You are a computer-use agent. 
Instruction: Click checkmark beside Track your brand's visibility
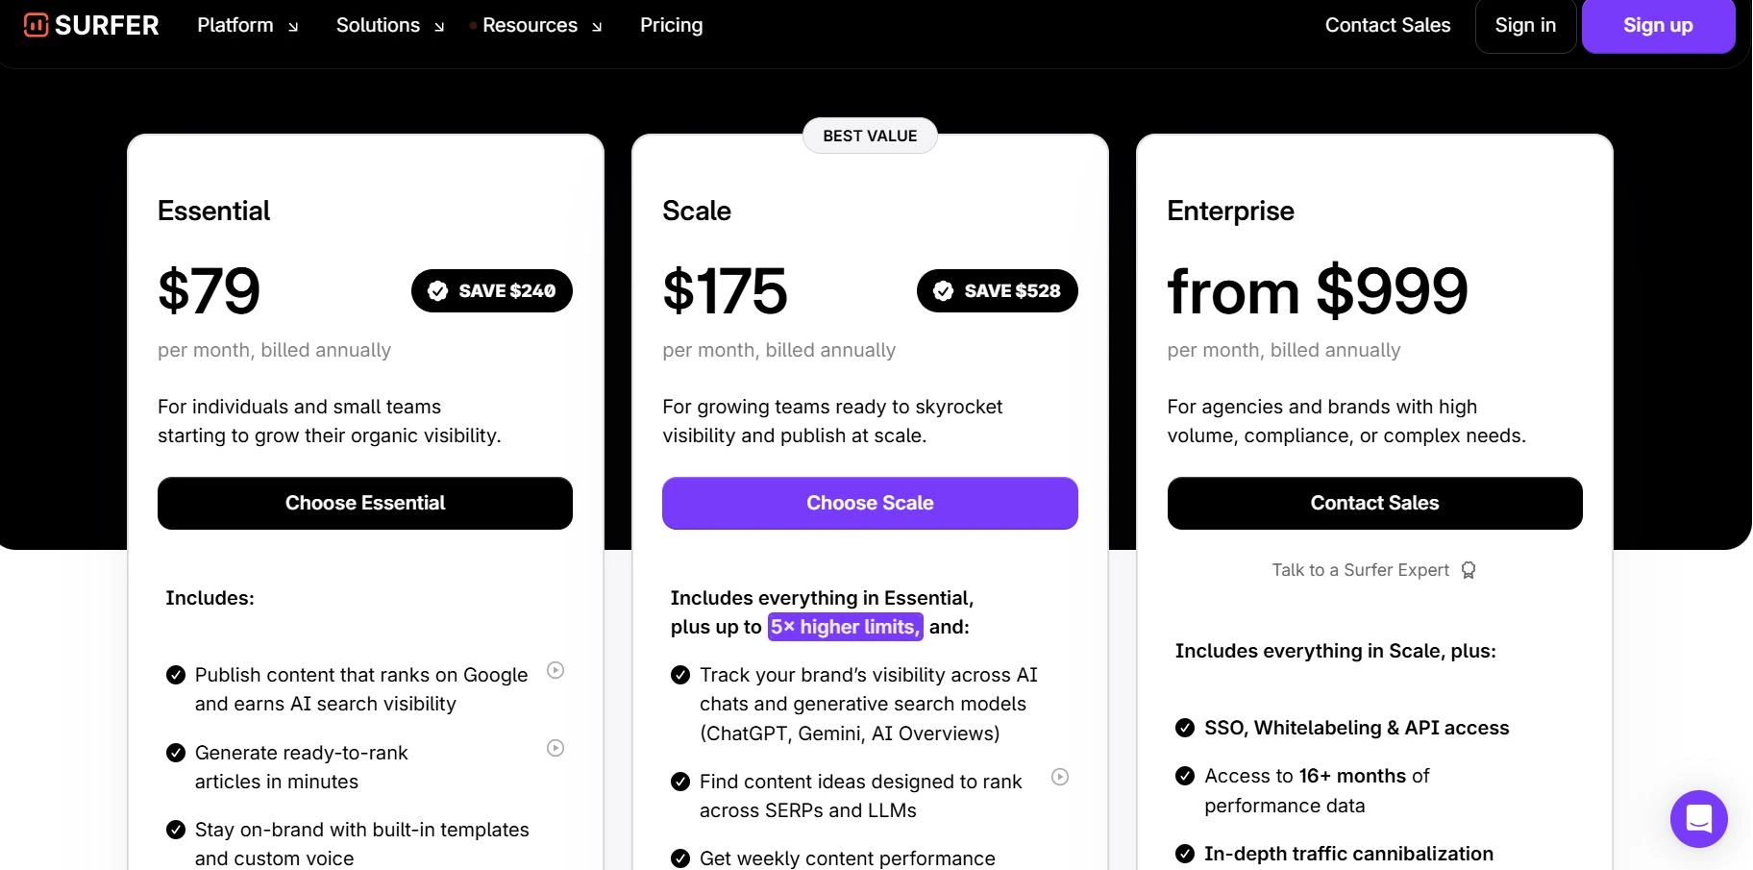680,675
